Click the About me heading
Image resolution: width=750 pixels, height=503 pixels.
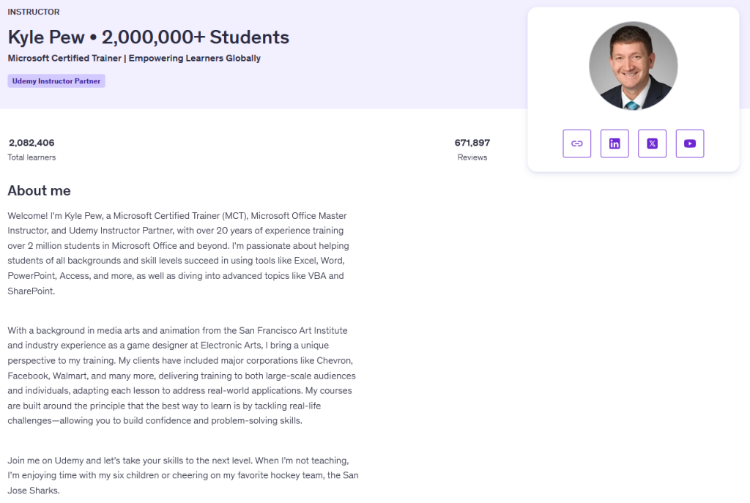39,190
